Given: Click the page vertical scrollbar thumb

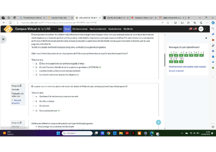Looking at the screenshot, I should click(x=165, y=60).
